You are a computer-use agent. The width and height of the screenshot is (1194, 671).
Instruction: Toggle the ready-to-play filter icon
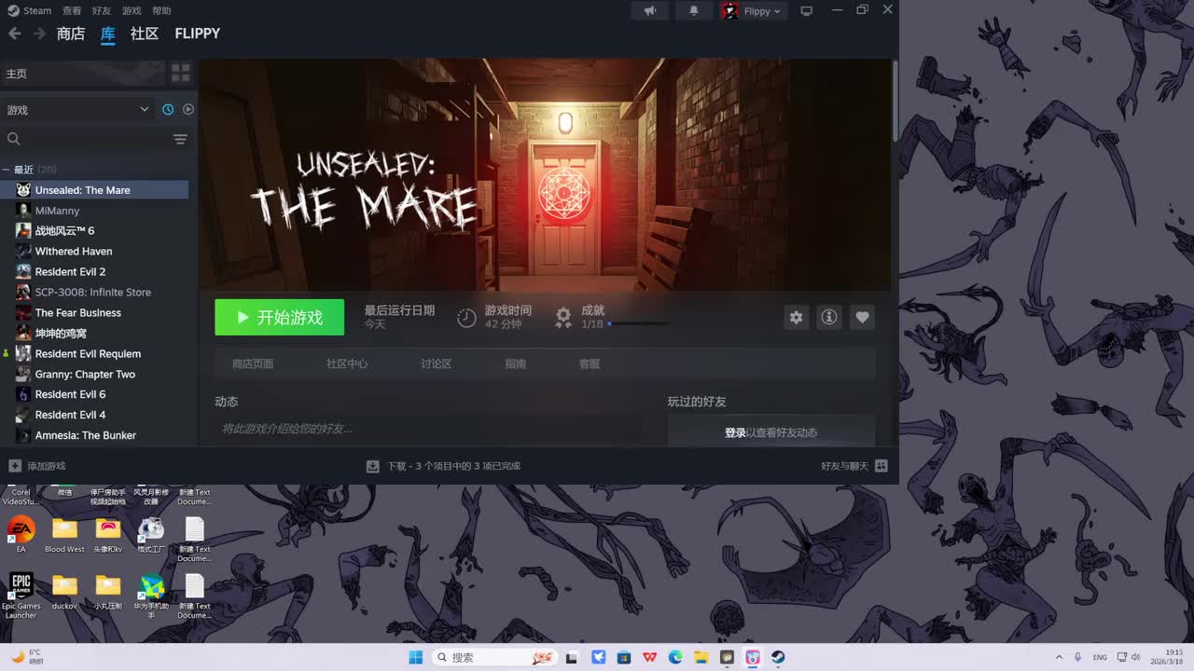tap(188, 109)
